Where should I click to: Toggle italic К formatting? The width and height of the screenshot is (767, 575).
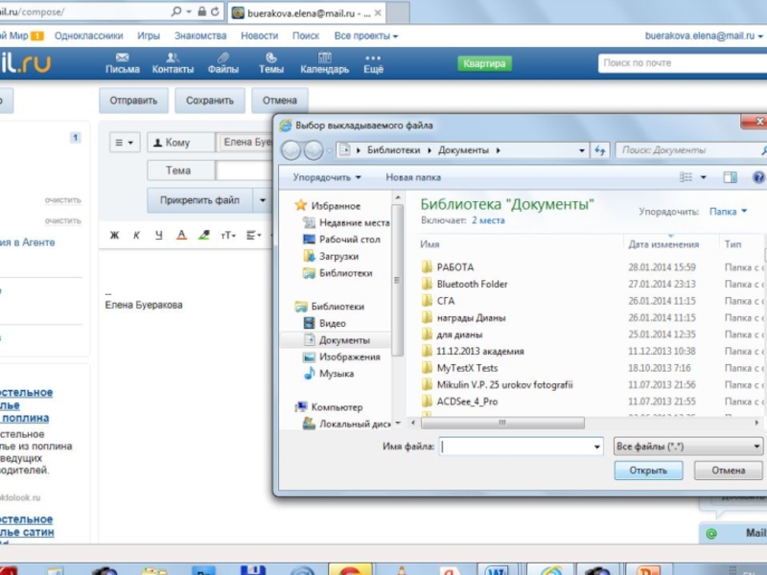[x=136, y=235]
